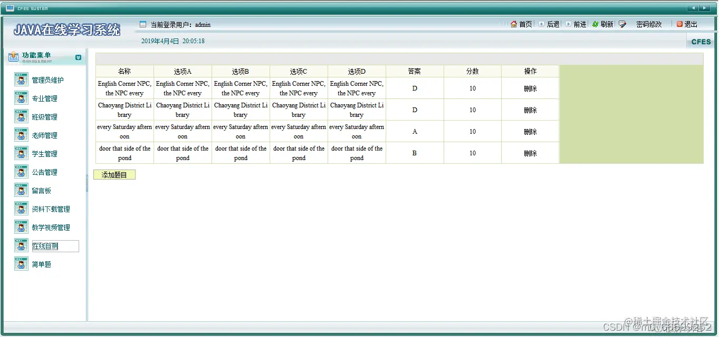The width and height of the screenshot is (719, 337).
Task: Click the 名称 column header
Action: point(124,71)
